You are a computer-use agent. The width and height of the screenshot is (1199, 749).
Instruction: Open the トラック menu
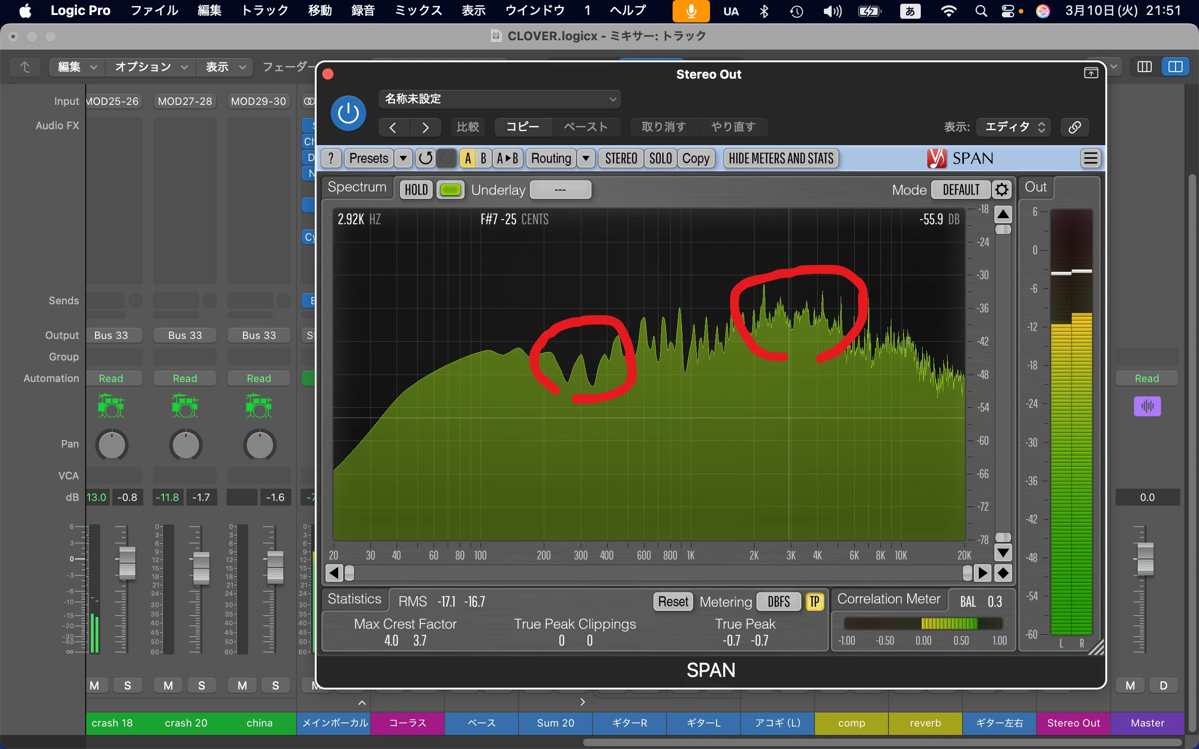click(265, 11)
